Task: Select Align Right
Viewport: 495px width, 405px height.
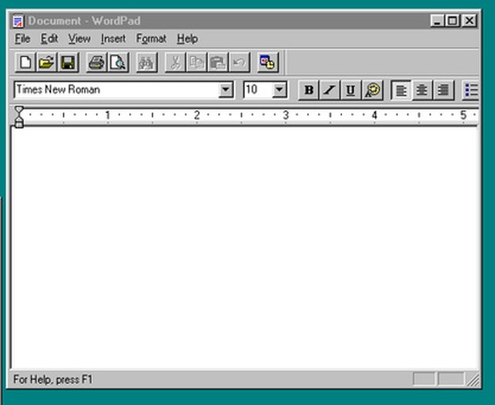Action: [x=443, y=90]
